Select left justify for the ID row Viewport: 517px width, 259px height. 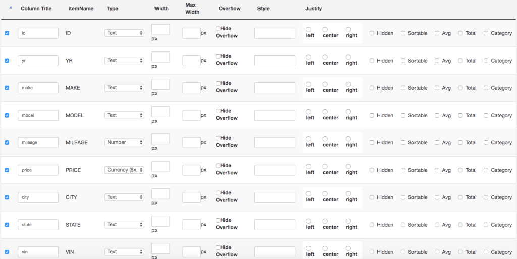308,29
